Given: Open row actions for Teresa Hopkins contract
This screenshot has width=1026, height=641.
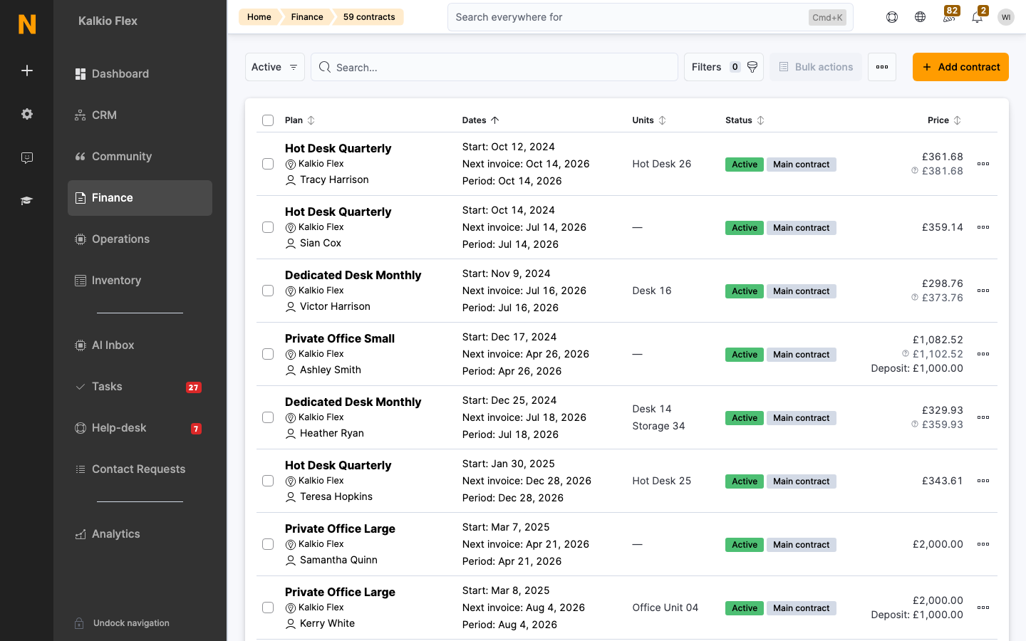Looking at the screenshot, I should point(983,481).
